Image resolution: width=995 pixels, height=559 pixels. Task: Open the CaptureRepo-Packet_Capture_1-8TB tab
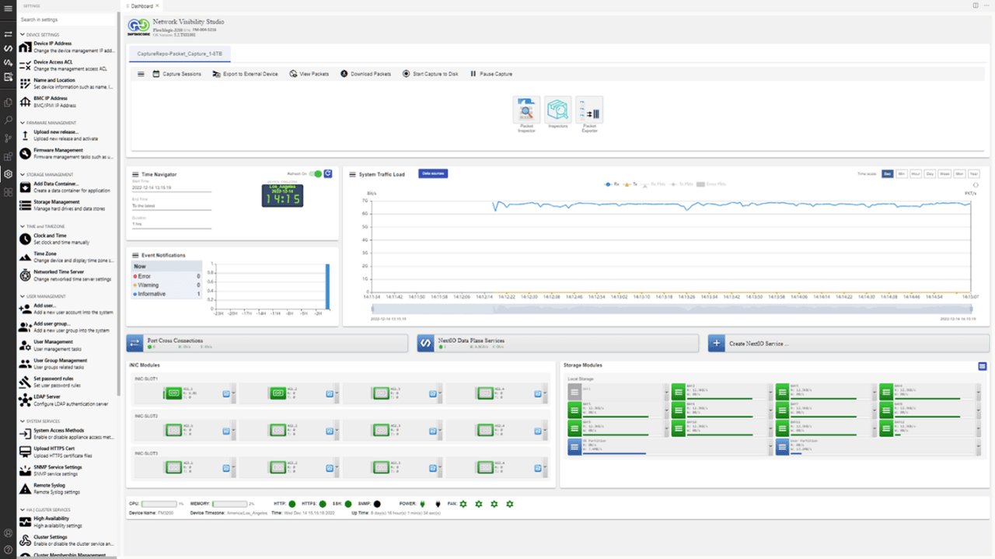[180, 55]
